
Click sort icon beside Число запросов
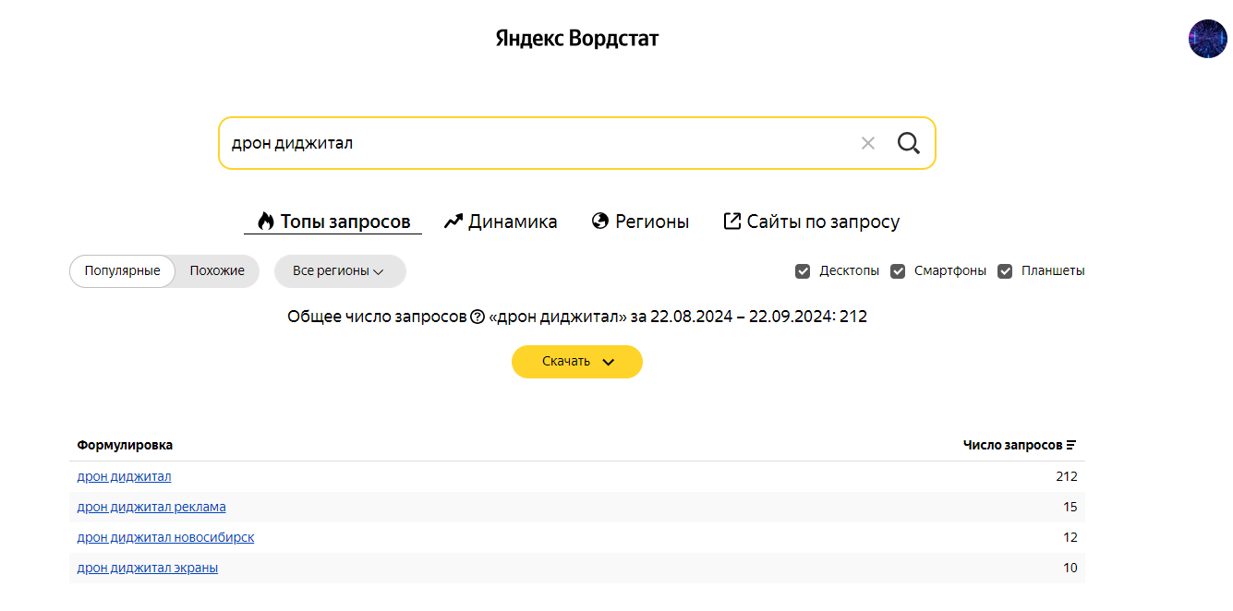[x=1071, y=445]
